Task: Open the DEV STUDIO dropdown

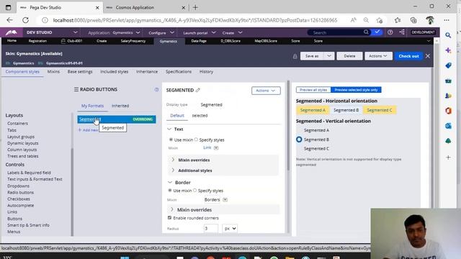Action: [x=75, y=32]
